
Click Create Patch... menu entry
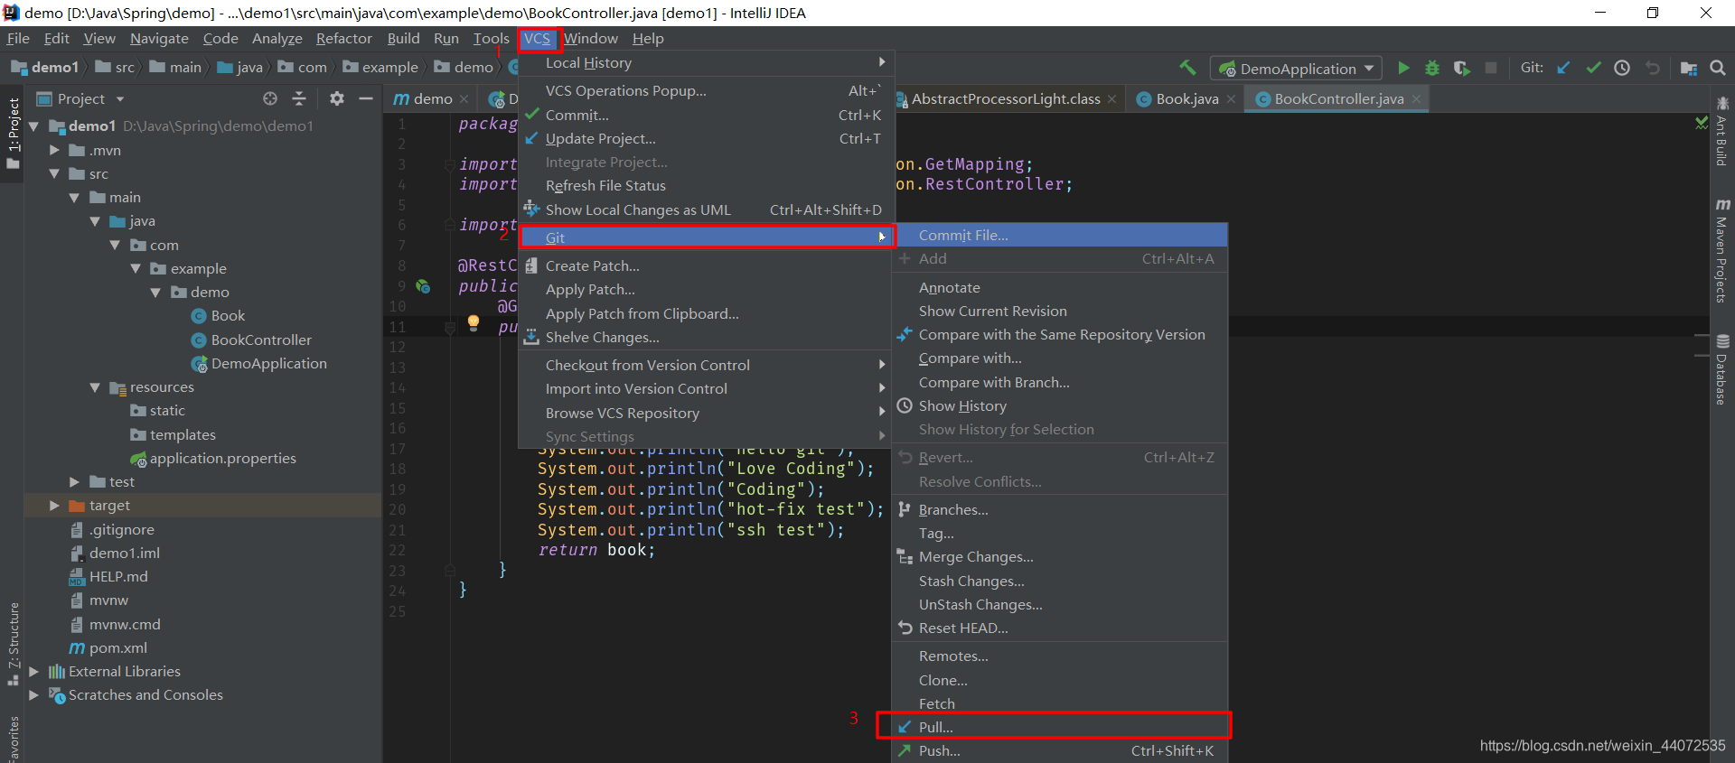[x=706, y=265]
